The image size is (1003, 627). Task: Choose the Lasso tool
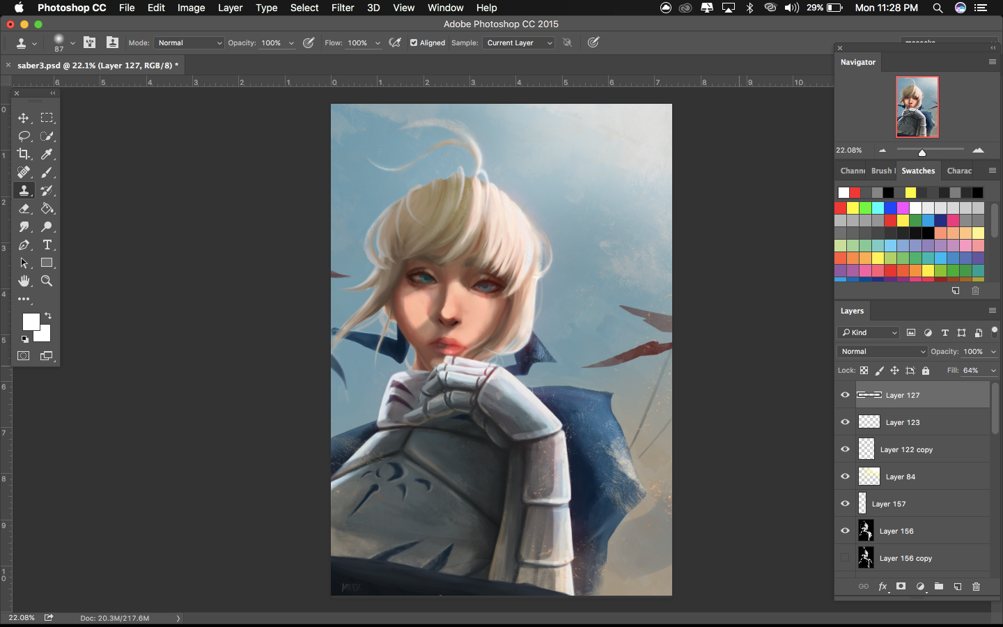coord(24,136)
